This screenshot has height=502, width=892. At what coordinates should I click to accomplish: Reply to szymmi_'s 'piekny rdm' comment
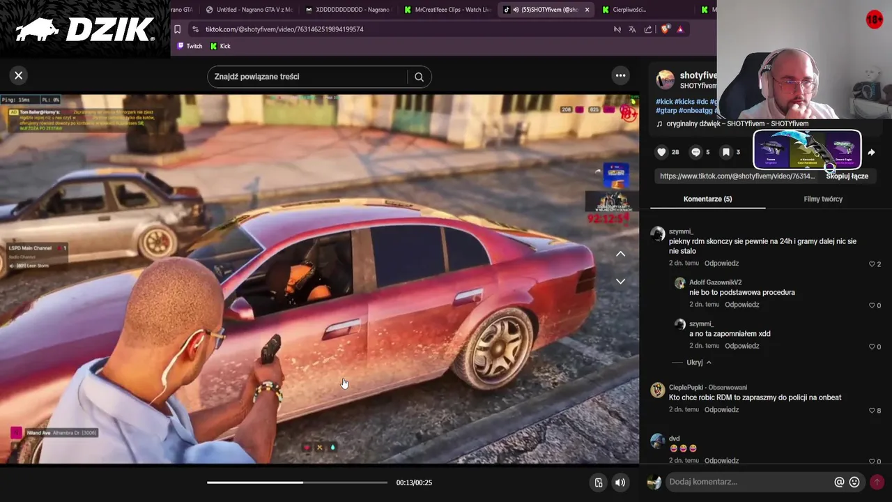(721, 264)
